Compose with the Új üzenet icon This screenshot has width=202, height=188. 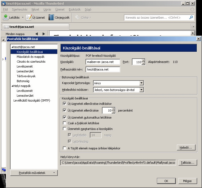pos(29,17)
